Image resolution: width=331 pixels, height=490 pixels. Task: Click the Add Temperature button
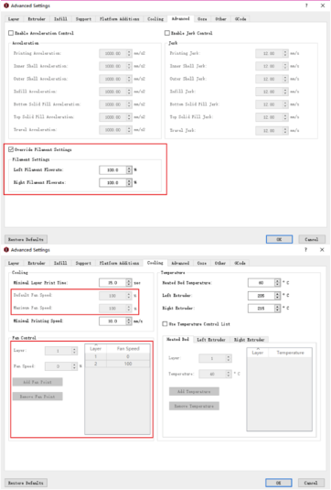click(x=194, y=391)
